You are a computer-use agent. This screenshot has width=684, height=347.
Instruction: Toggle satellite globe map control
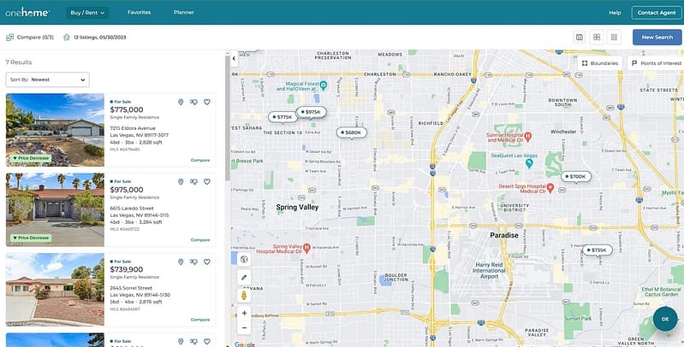[244, 260]
